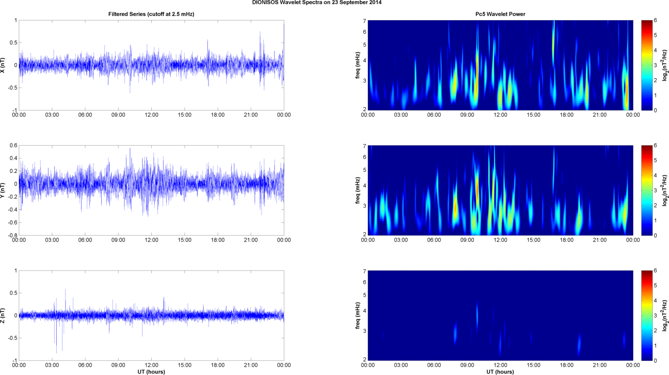This screenshot has height=375, width=669.
Task: Click the Z component wavelet power spectrogram
Action: [500, 316]
